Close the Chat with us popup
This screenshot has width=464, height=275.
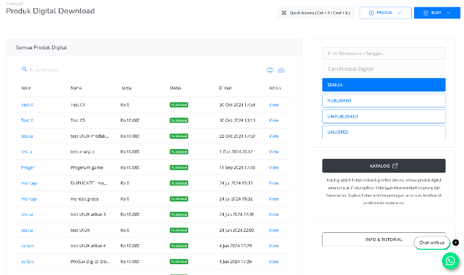[x=456, y=243]
